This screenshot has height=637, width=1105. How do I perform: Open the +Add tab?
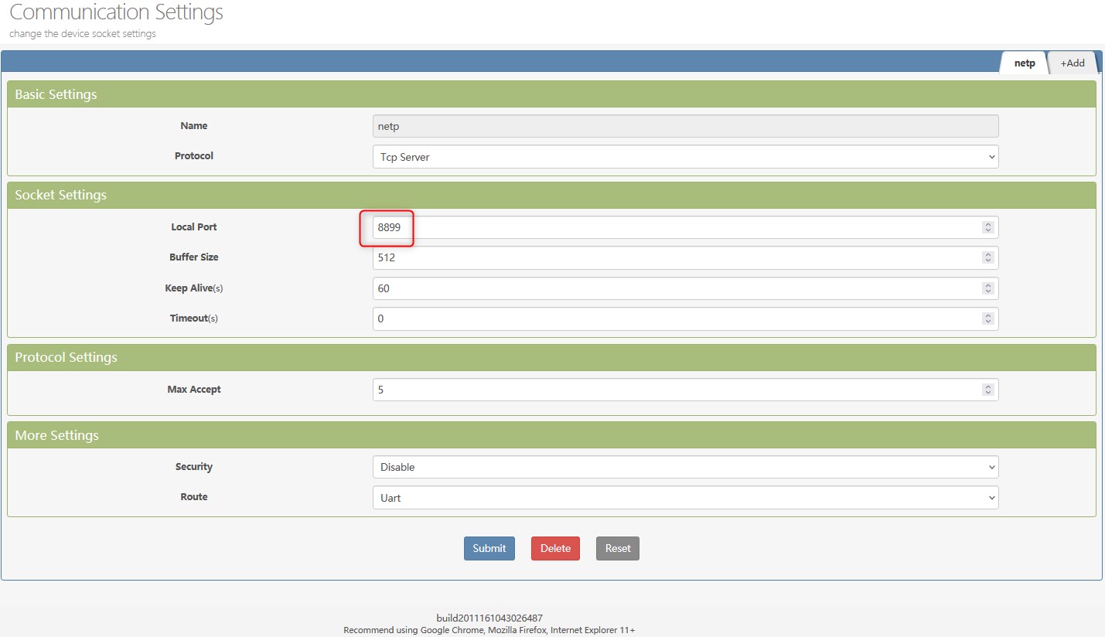(x=1072, y=63)
